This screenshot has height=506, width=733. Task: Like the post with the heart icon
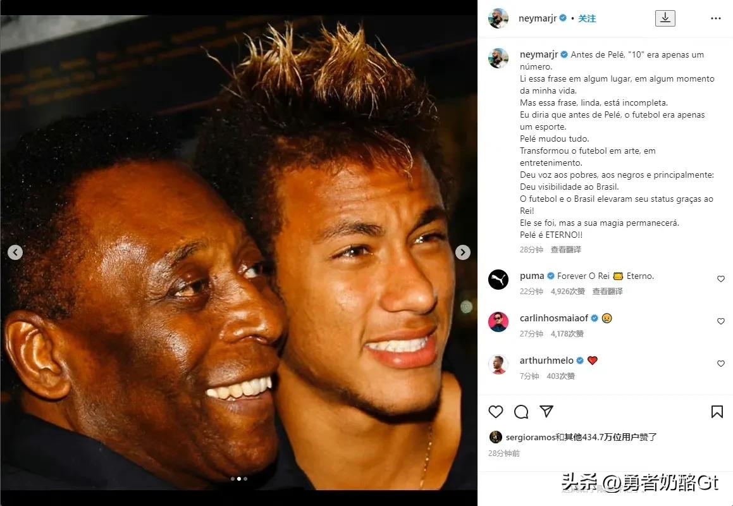(x=496, y=412)
